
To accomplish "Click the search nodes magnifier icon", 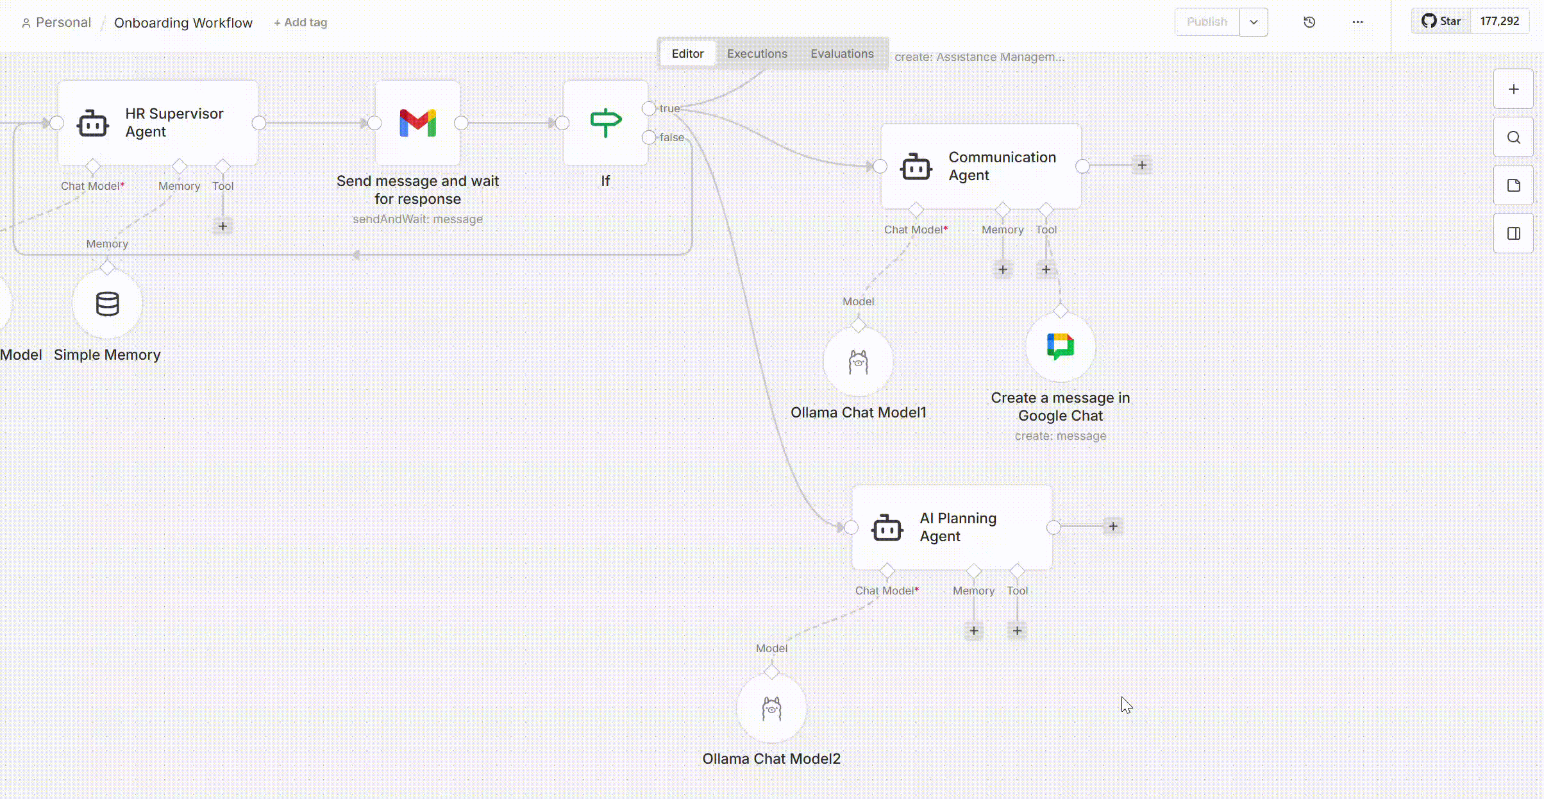I will pos(1513,137).
